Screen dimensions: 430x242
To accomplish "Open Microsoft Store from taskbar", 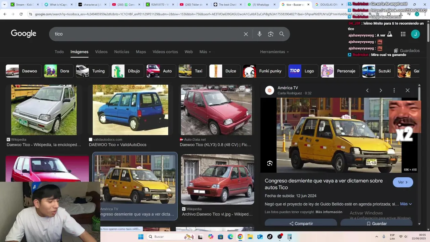I will click(x=220, y=237).
